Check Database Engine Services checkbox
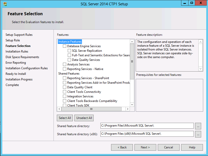The width and height of the screenshot is (208, 156). (64, 46)
